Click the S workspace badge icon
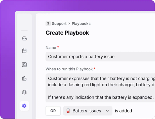 [48, 23]
